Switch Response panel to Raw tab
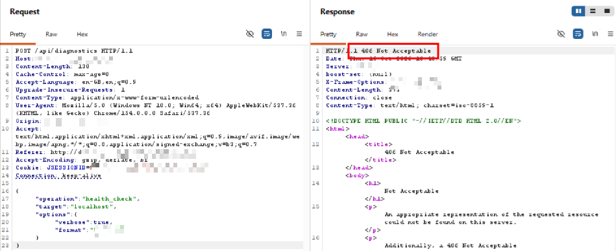 click(x=362, y=34)
